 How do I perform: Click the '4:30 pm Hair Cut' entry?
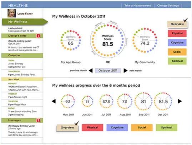click(17, 67)
